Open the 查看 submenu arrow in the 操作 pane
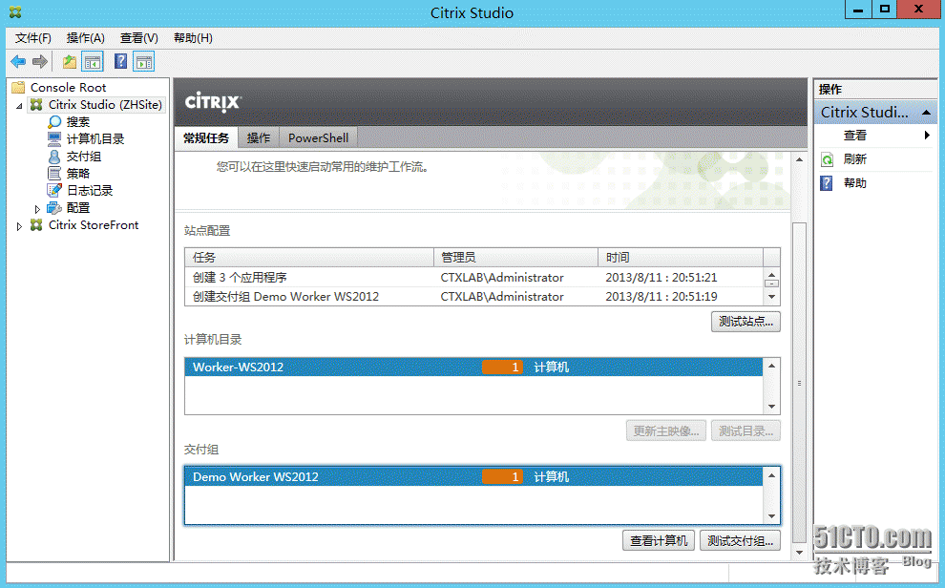This screenshot has height=588, width=945. pos(927,136)
